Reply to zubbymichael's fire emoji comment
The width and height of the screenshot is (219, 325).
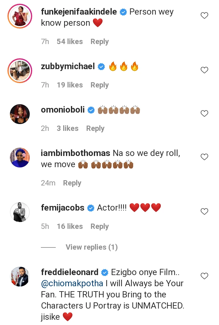click(x=99, y=85)
